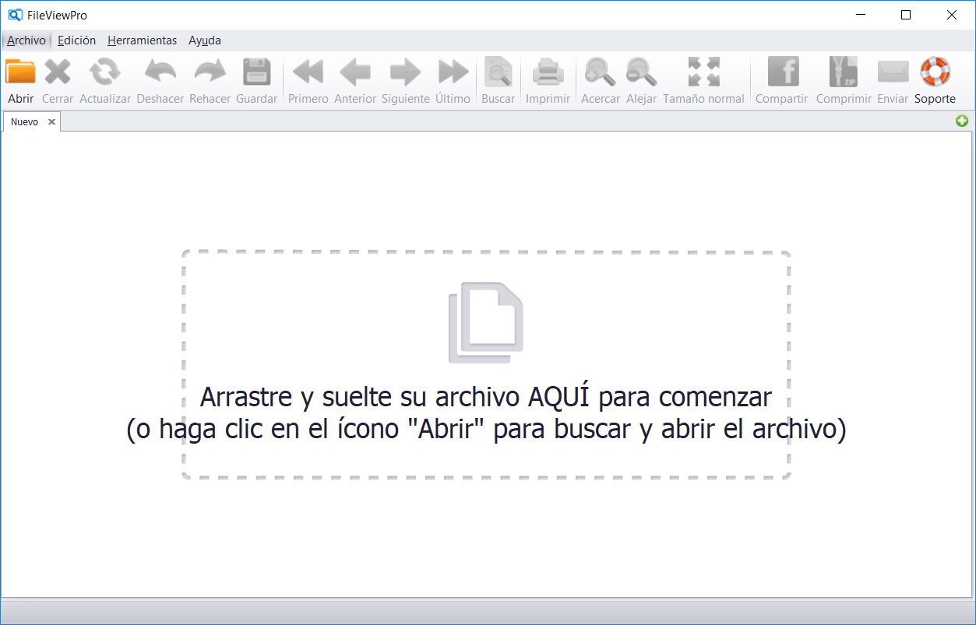Print using the Imprimir printer icon
Viewport: 976px width, 625px height.
pos(548,72)
